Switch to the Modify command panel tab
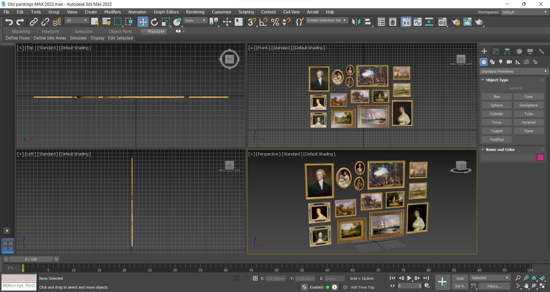Viewport: 550px width, 292px height. coord(496,51)
